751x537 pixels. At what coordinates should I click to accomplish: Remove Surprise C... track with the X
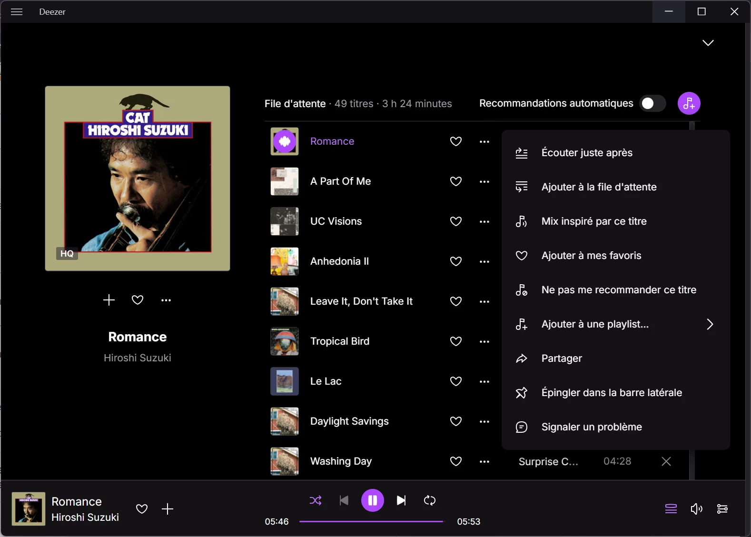click(666, 461)
